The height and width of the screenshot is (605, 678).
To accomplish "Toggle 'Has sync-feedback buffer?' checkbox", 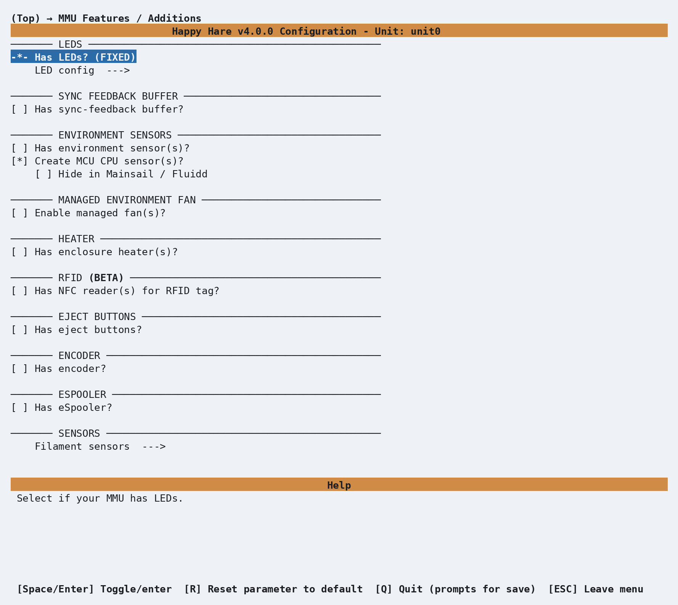I will (97, 109).
